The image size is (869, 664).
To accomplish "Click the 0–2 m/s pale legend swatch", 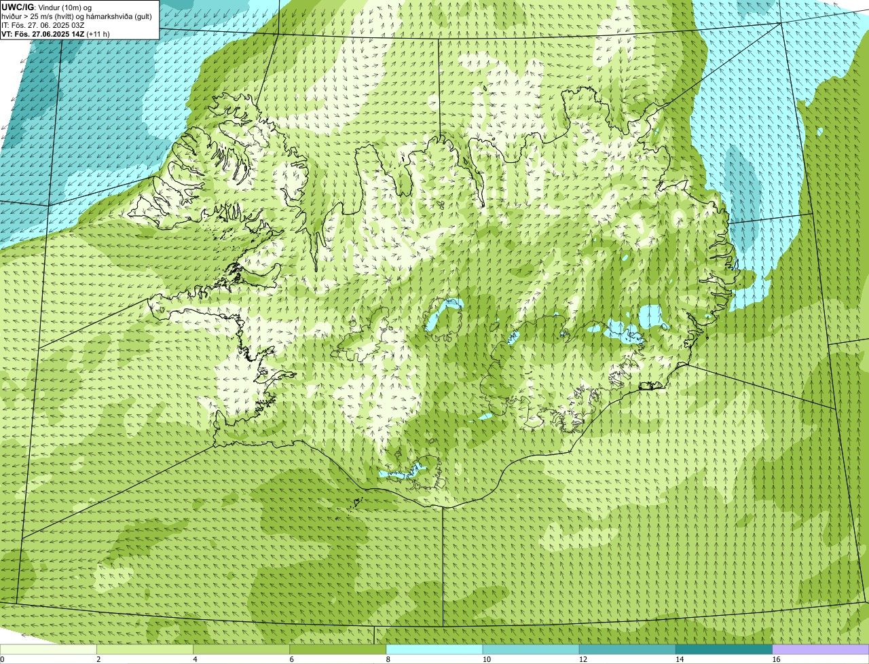I will [48, 649].
